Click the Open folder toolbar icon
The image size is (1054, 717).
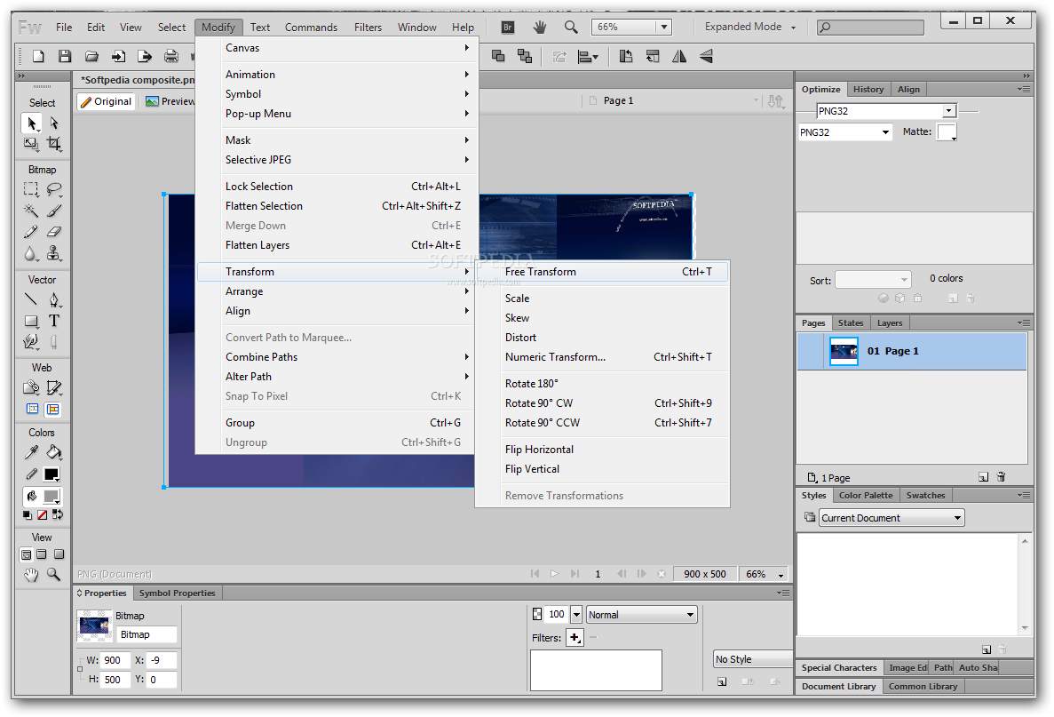[x=91, y=57]
